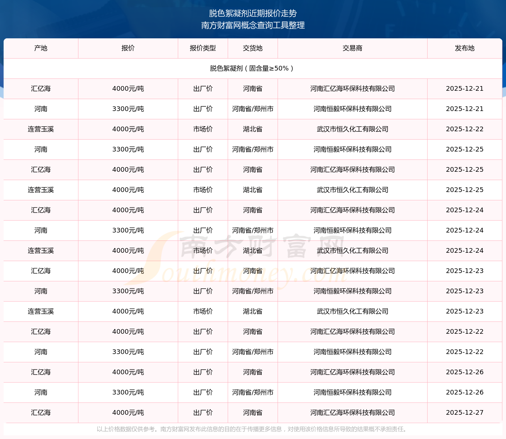
Task: Click the subtitle 南方财富网概念查询工具整理
Action: pyautogui.click(x=253, y=25)
